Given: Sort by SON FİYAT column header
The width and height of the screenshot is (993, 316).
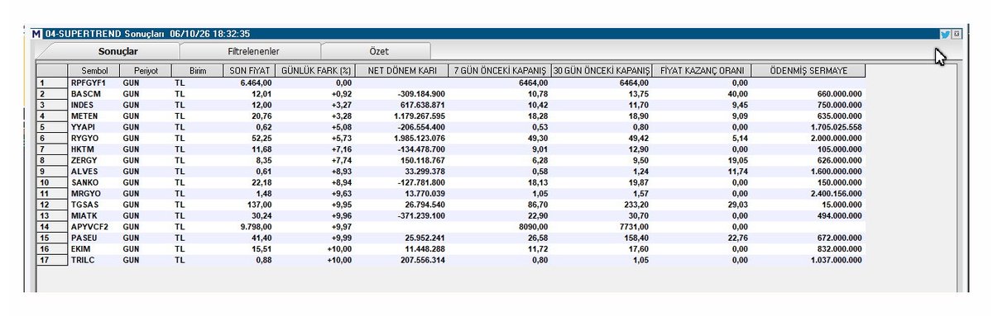Looking at the screenshot, I should click(249, 71).
